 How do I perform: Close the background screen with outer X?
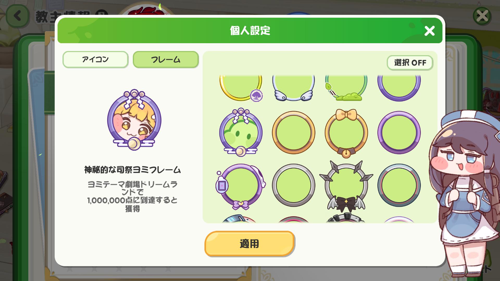coord(482,16)
